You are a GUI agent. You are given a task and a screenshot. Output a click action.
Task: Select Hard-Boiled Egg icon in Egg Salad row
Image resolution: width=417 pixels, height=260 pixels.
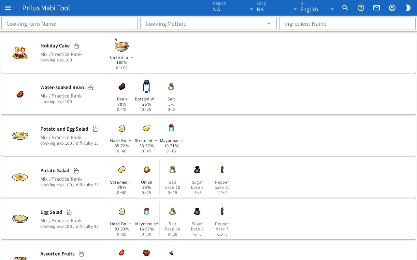pyautogui.click(x=122, y=211)
